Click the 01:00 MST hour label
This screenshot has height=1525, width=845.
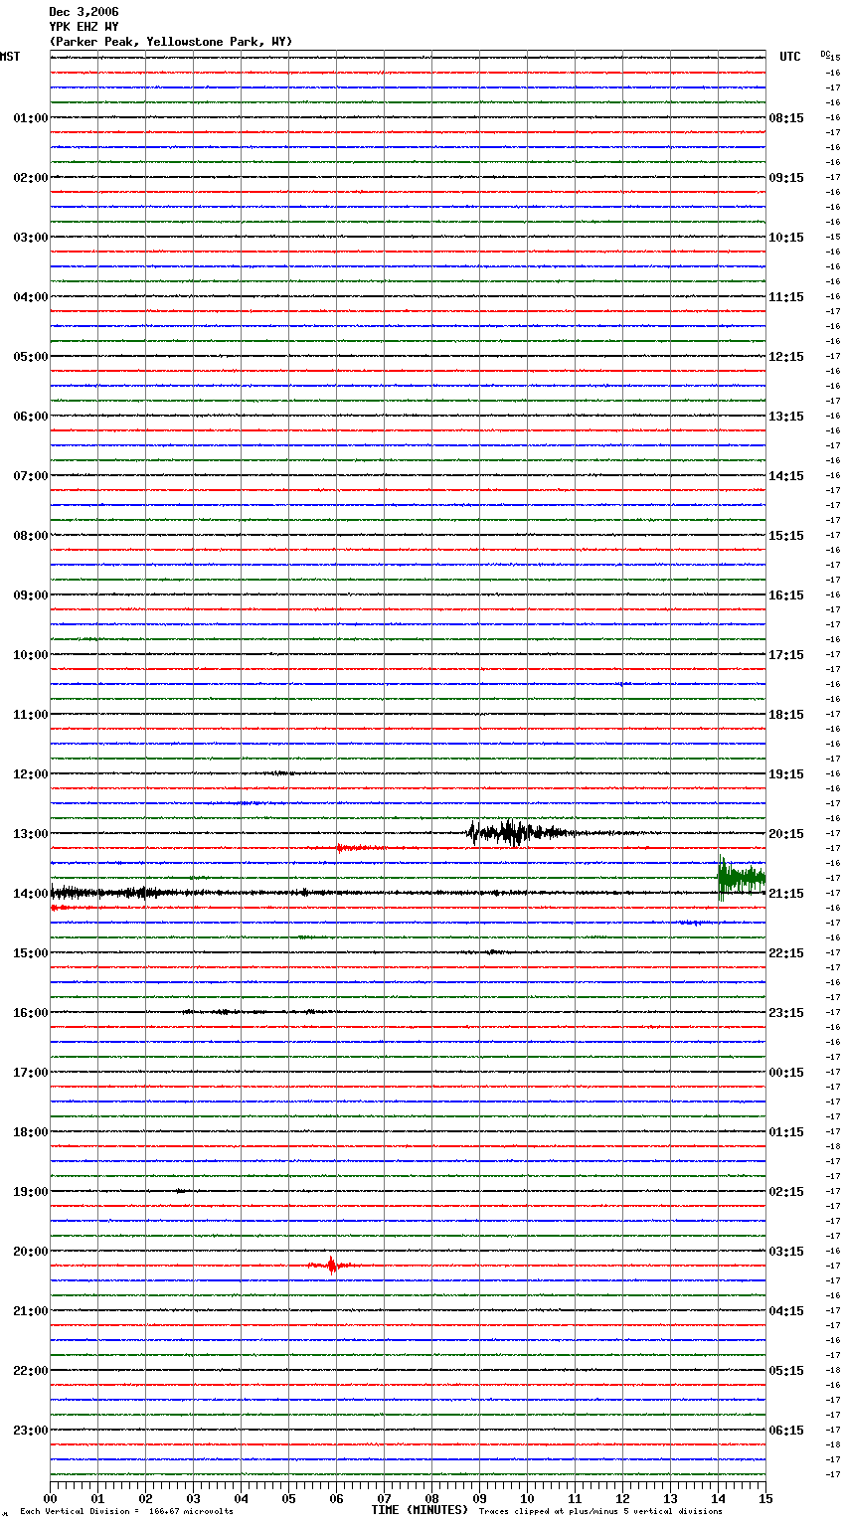click(30, 118)
